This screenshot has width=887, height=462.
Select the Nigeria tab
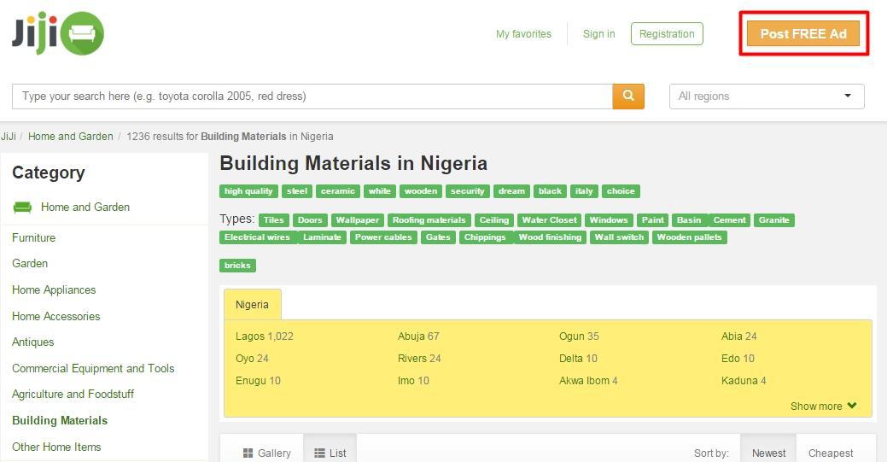[252, 305]
